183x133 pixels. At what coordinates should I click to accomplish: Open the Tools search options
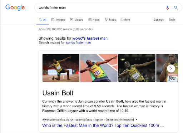(172, 20)
